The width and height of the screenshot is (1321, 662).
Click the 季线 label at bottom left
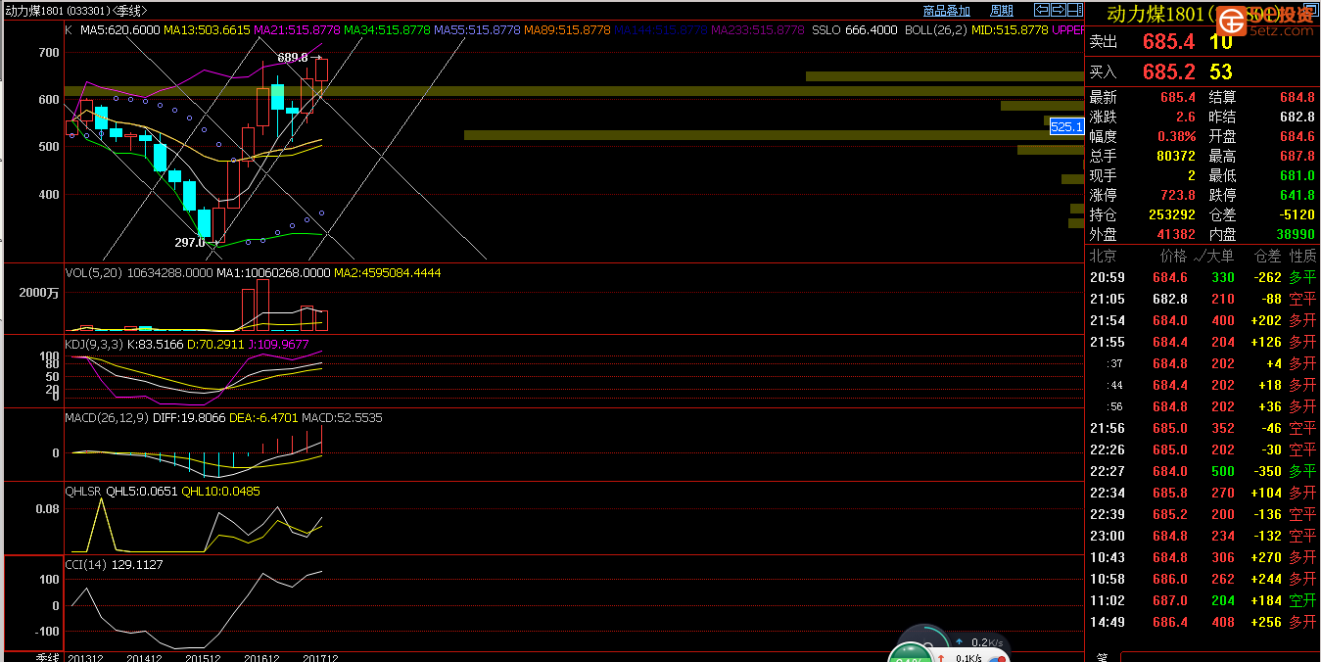pos(48,657)
